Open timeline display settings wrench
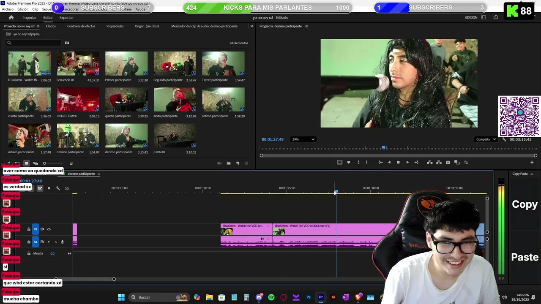The width and height of the screenshot is (541, 304). coord(58,188)
